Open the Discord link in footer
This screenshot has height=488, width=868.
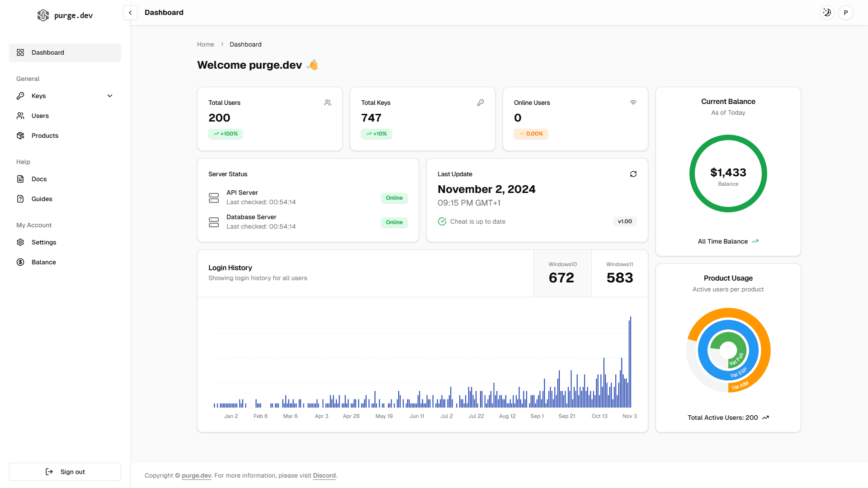pyautogui.click(x=324, y=475)
